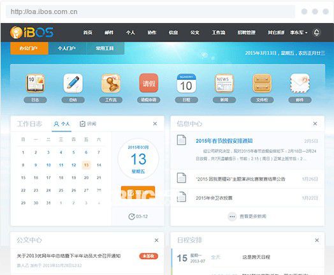The image size is (334, 275).
Task: Click the date text 2015年3月13日，星期五
Action: tap(285, 53)
